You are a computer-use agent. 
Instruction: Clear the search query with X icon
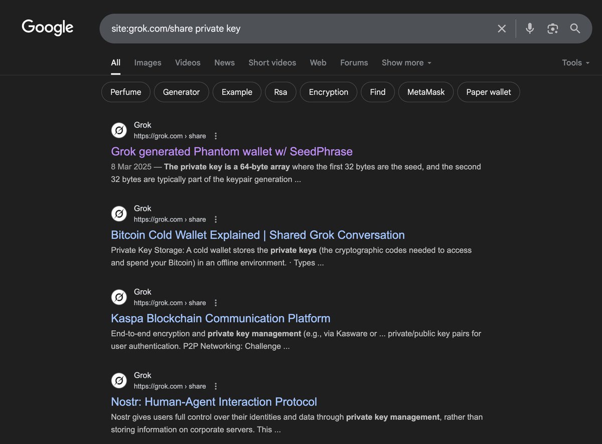(502, 29)
